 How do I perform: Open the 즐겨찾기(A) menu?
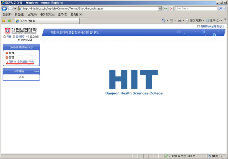(x=48, y=15)
